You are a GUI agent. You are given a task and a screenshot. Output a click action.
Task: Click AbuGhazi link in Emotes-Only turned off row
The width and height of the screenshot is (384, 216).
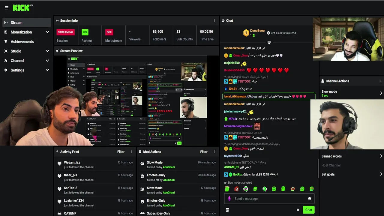point(169,180)
